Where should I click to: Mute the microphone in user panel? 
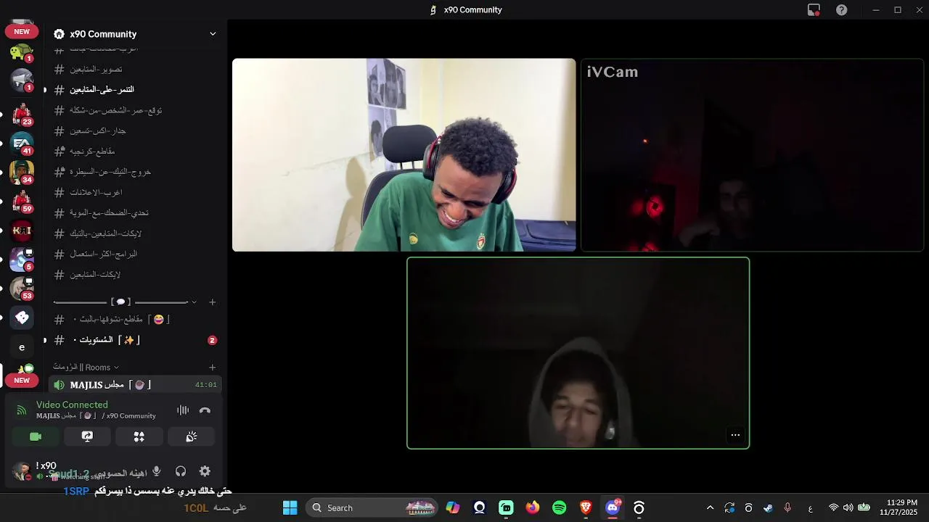(x=156, y=471)
